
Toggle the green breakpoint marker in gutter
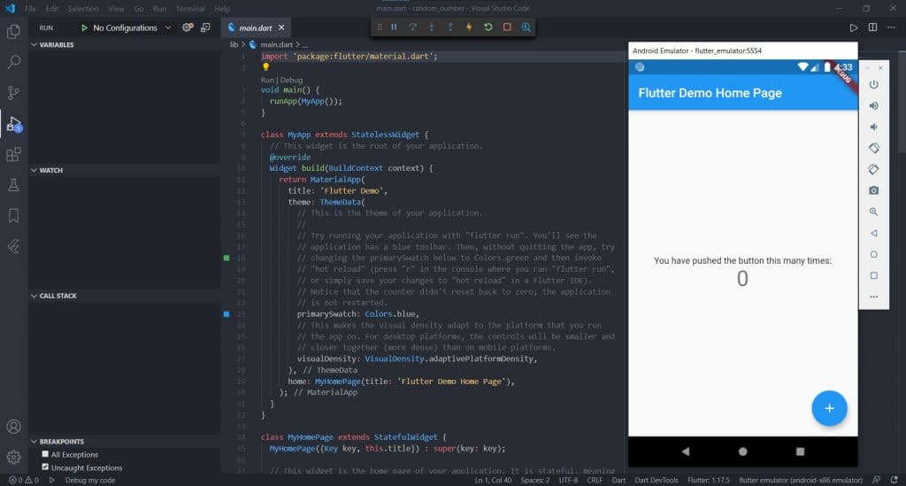(226, 258)
